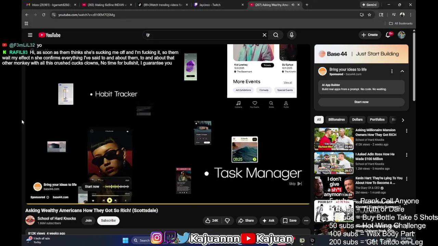Open School of Hard Knocks channel avatar
Image resolution: width=438 pixels, height=246 pixels.
coord(30,220)
